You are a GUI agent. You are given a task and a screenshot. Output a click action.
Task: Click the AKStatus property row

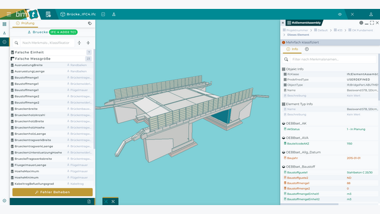tap(330, 130)
